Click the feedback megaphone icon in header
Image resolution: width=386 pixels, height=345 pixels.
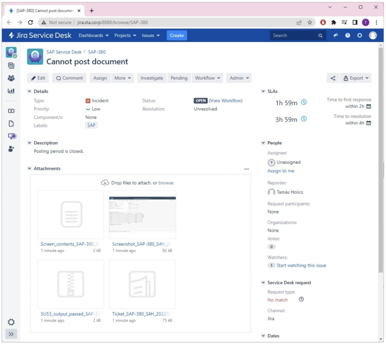(335, 35)
